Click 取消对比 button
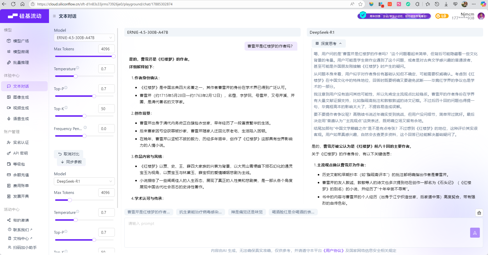 (68, 154)
